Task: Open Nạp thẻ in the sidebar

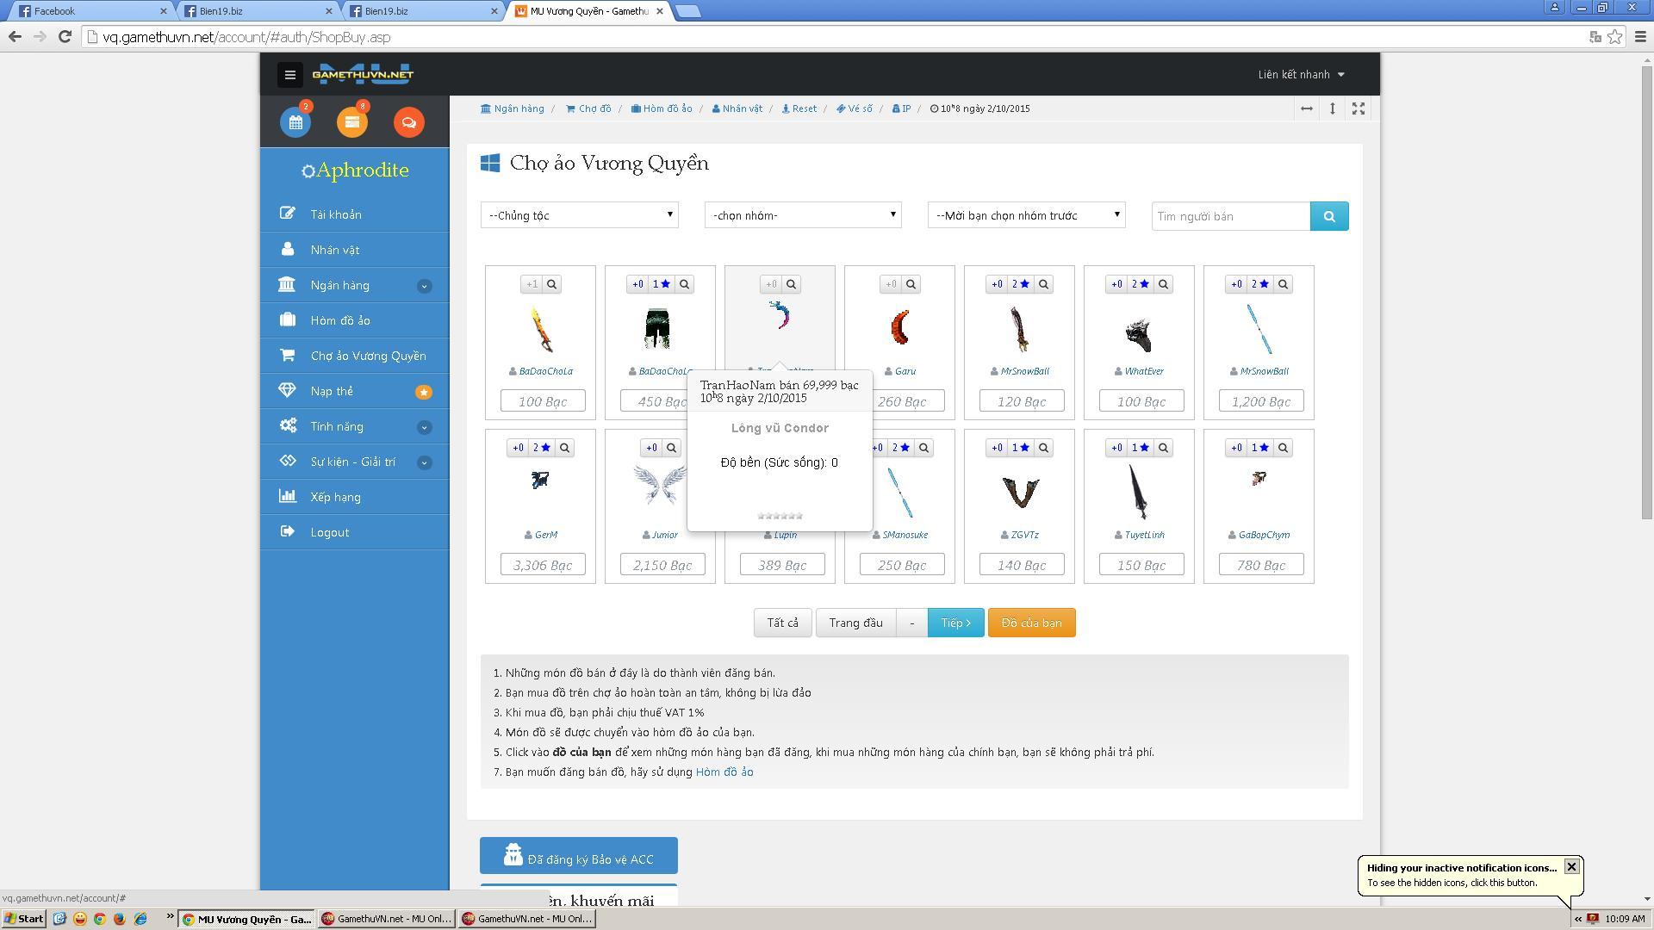Action: click(355, 391)
